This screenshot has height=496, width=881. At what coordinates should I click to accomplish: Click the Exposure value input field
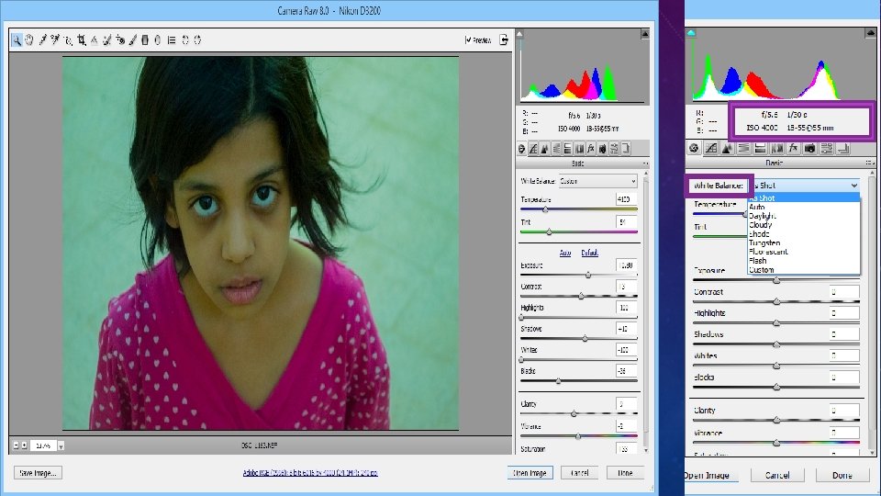tap(627, 265)
